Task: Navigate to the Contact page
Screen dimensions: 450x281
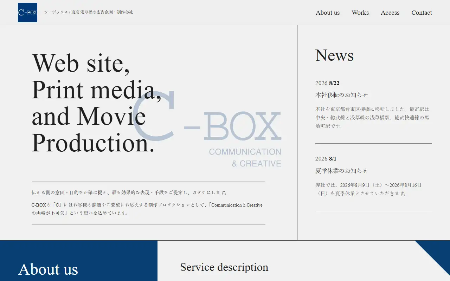Action: [422, 13]
